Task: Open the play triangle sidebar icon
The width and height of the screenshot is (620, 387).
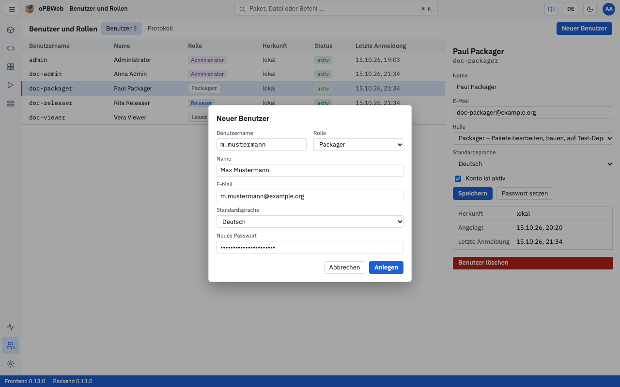Action: [x=11, y=85]
